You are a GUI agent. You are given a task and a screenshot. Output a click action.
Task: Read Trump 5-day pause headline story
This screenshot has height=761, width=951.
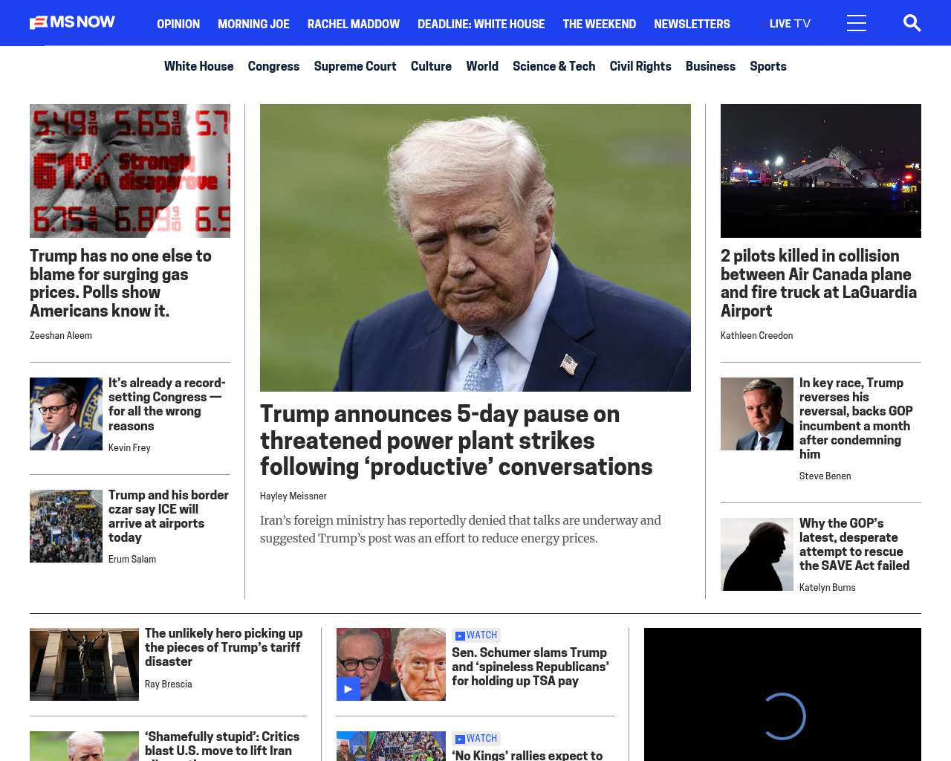[x=455, y=440]
